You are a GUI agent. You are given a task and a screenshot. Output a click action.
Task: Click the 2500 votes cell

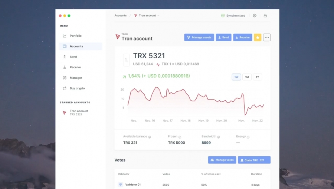click(166, 185)
